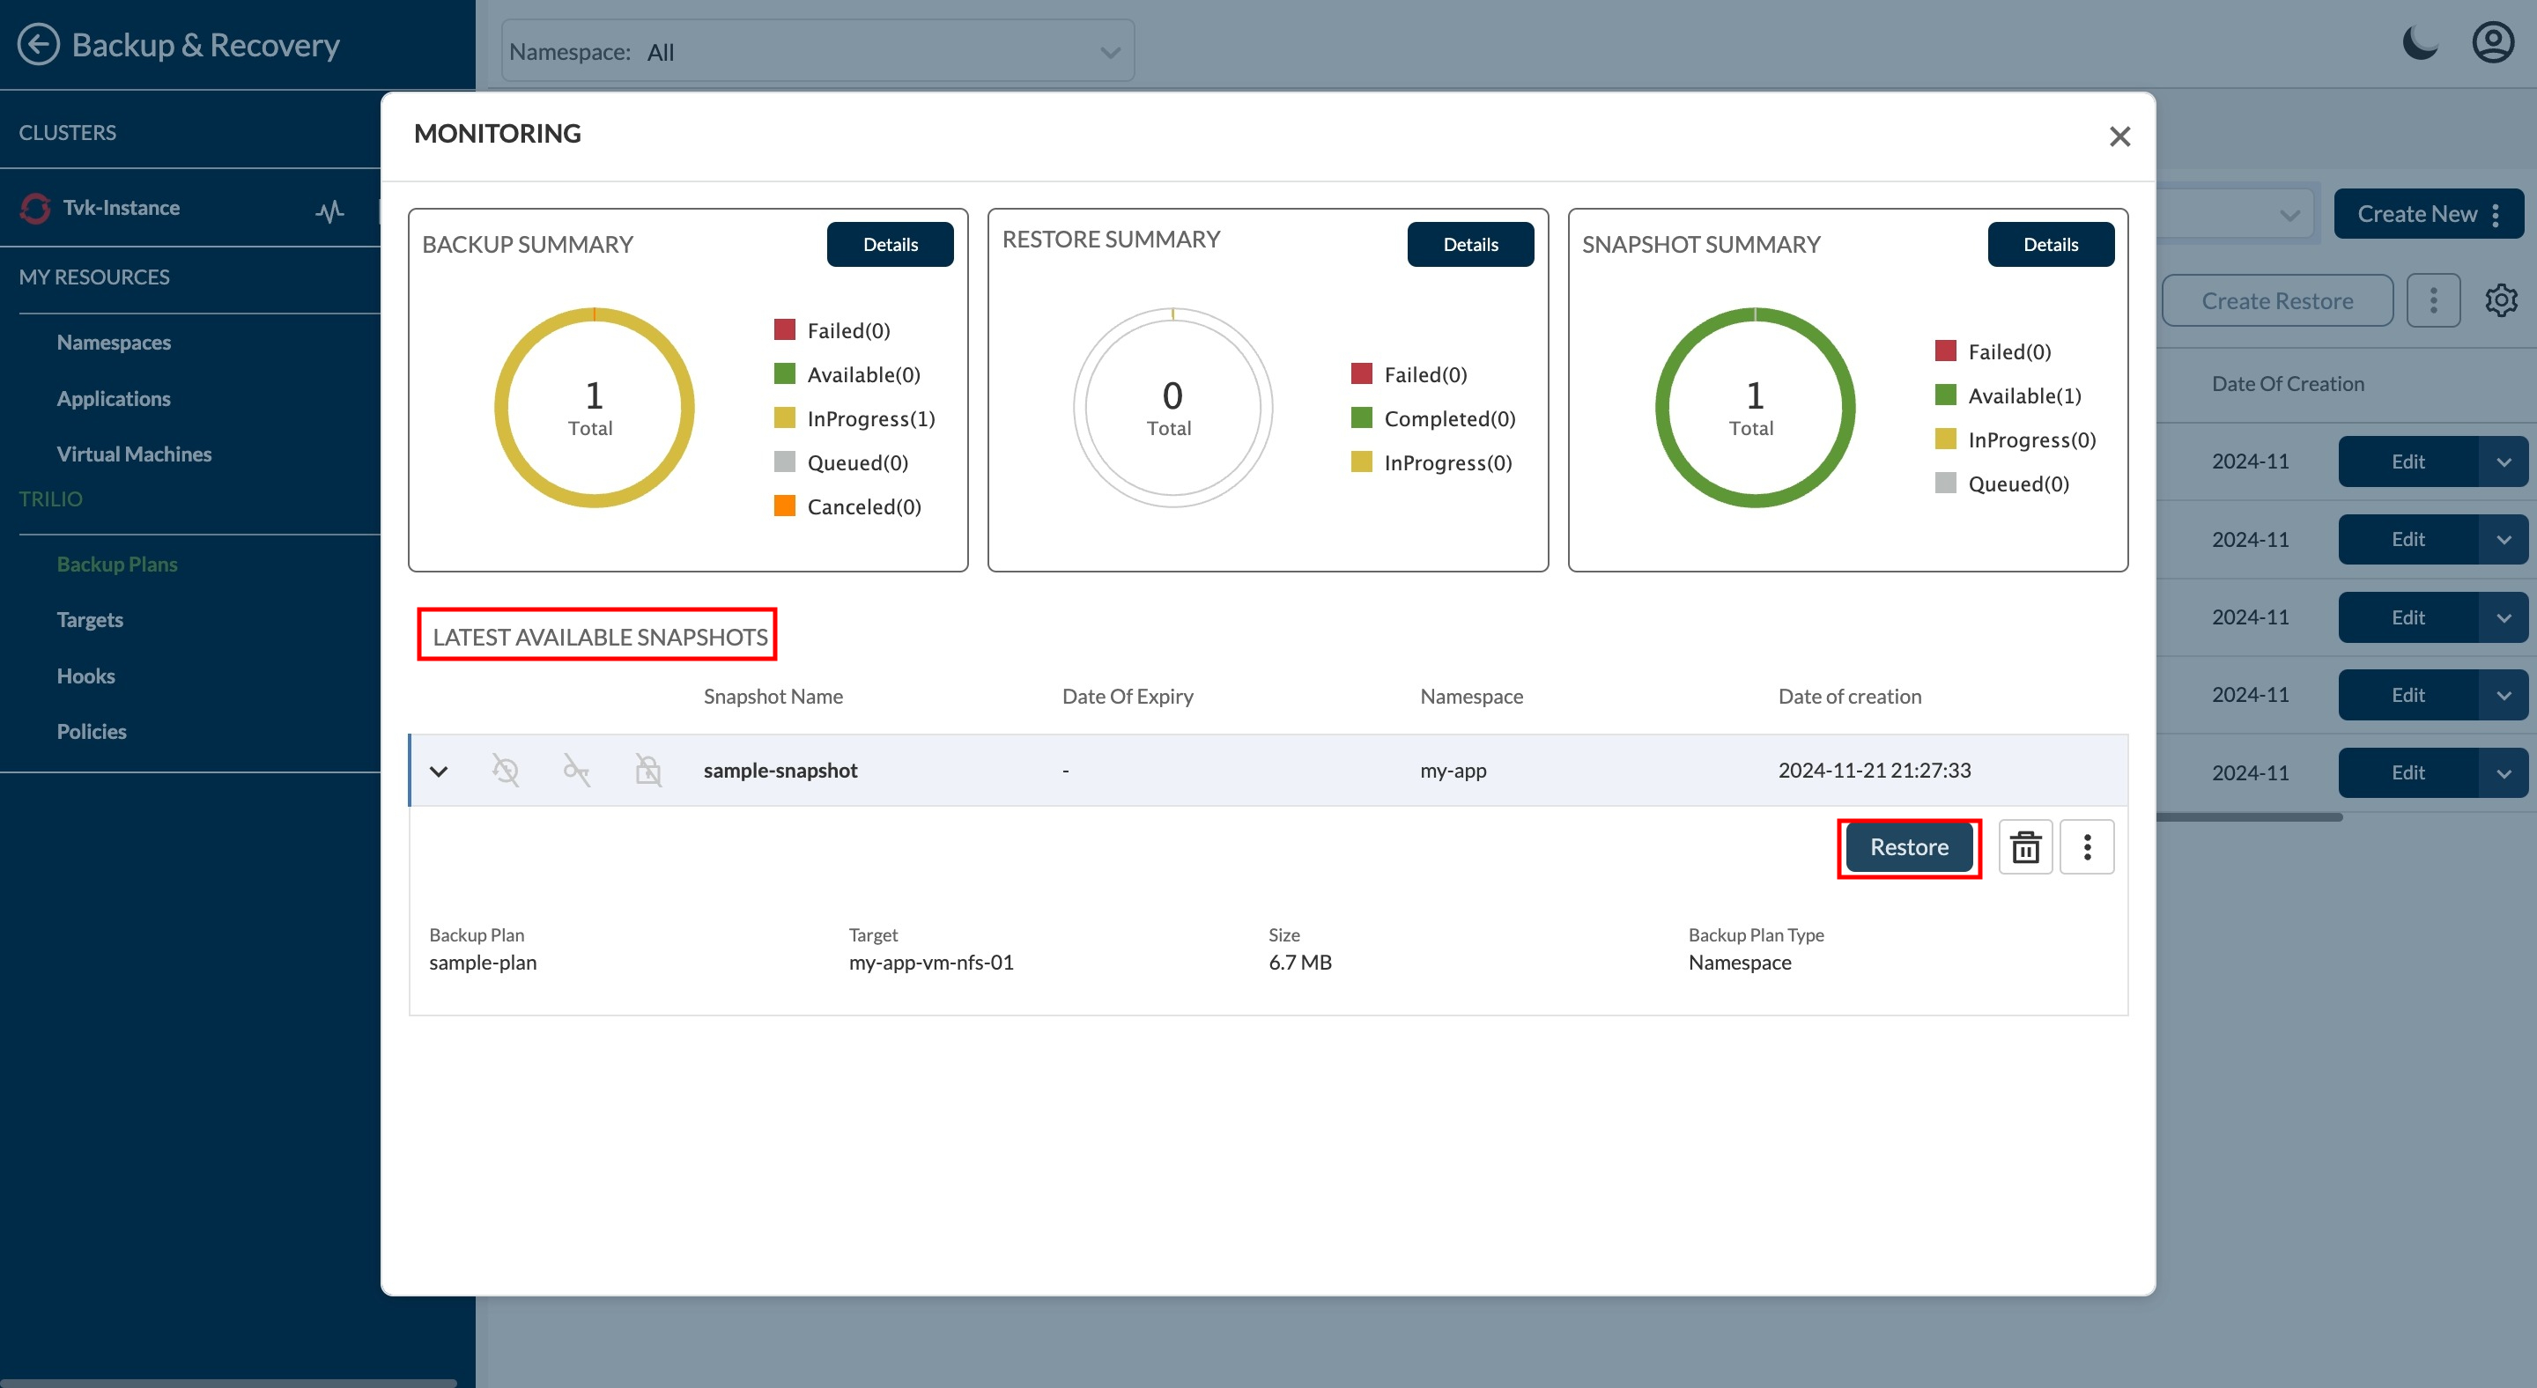This screenshot has height=1388, width=2537.
Task: Click the disabled schedule icon on sample-snapshot row
Action: [x=506, y=770]
